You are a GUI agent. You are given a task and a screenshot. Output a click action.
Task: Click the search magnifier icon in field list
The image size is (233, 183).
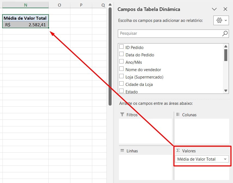[x=225, y=33]
